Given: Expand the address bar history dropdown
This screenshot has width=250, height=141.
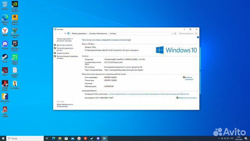Looking at the screenshot, I should coord(172,33).
